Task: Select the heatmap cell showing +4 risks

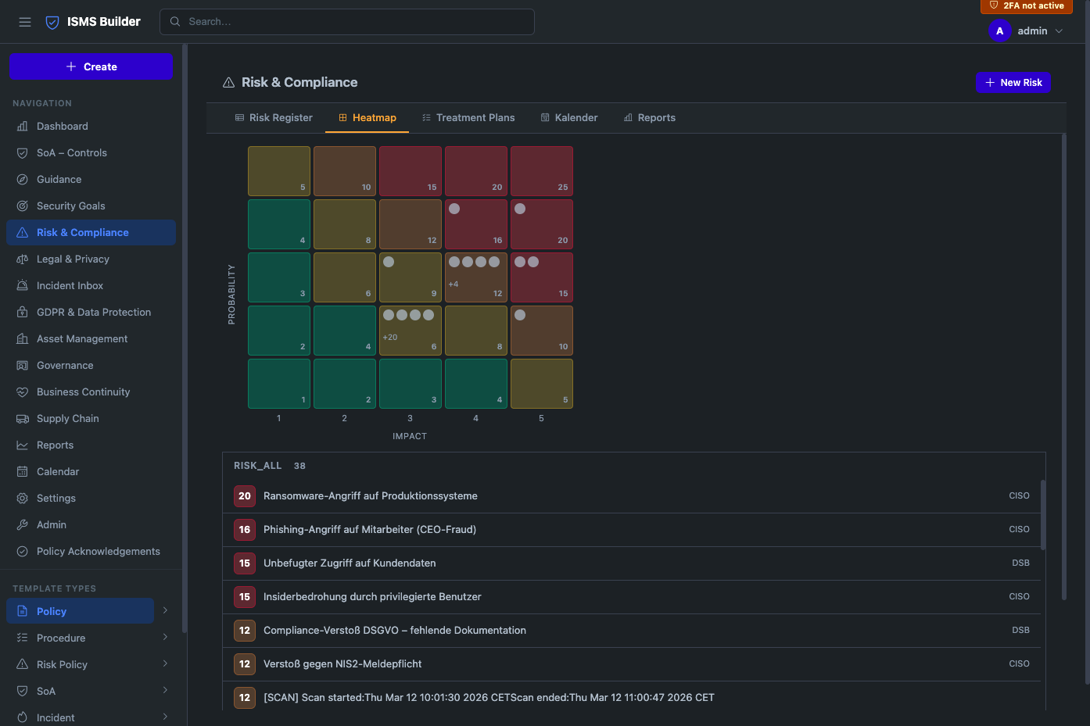Action: tap(476, 277)
